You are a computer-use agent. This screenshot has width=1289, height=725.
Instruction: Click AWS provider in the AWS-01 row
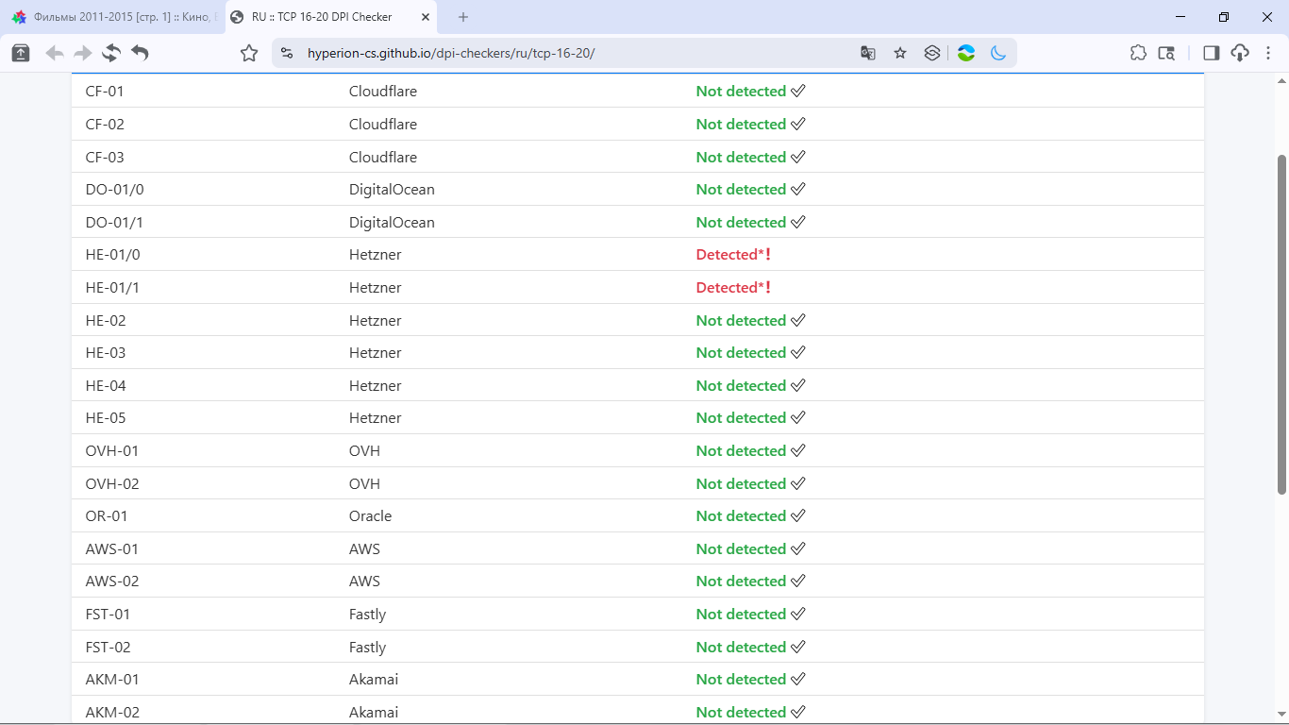(364, 549)
